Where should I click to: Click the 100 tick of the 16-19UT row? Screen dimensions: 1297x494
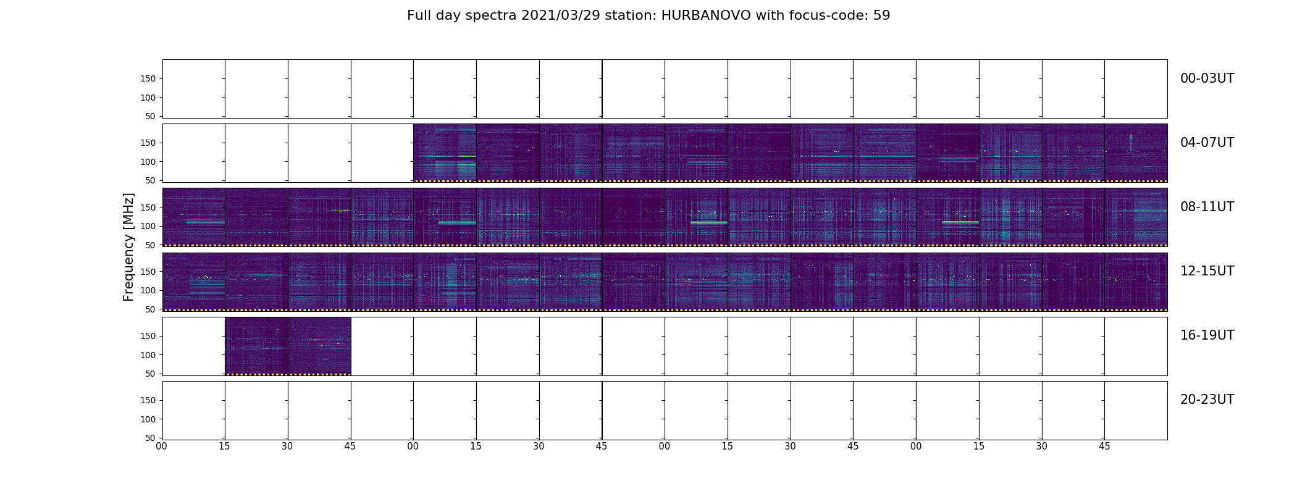(148, 355)
